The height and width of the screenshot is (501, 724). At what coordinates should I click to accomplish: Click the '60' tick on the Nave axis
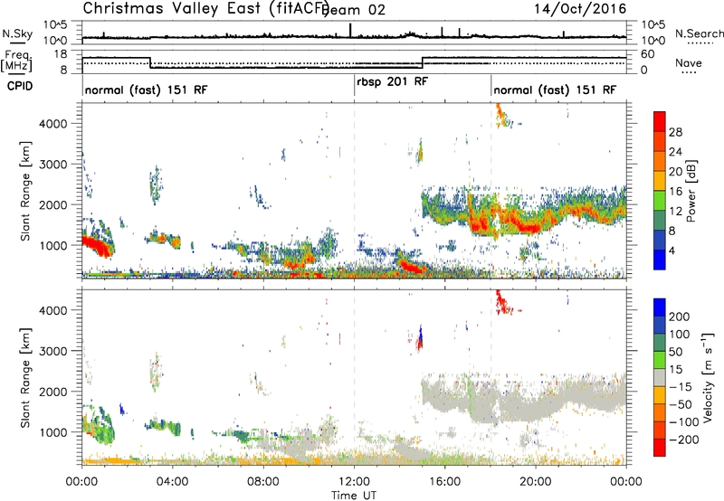(648, 54)
